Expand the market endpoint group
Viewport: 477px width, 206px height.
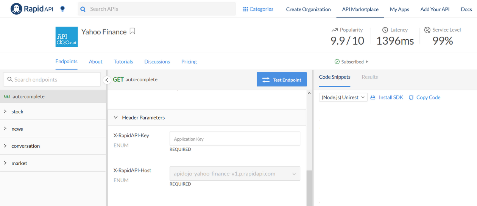click(5, 163)
